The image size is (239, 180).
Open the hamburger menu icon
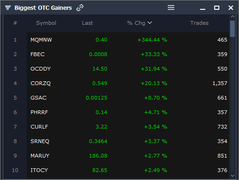tap(171, 7)
